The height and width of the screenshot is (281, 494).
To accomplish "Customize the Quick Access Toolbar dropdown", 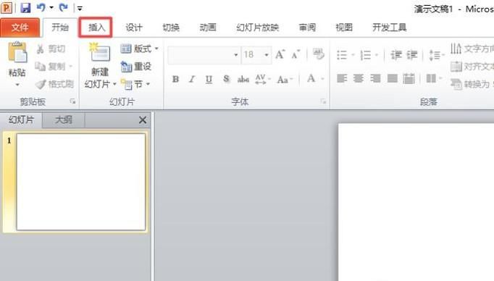I will pos(80,8).
